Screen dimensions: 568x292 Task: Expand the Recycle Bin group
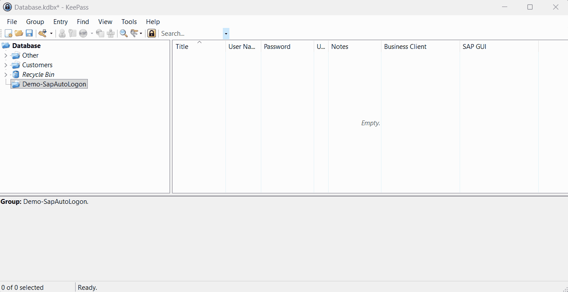(x=6, y=75)
